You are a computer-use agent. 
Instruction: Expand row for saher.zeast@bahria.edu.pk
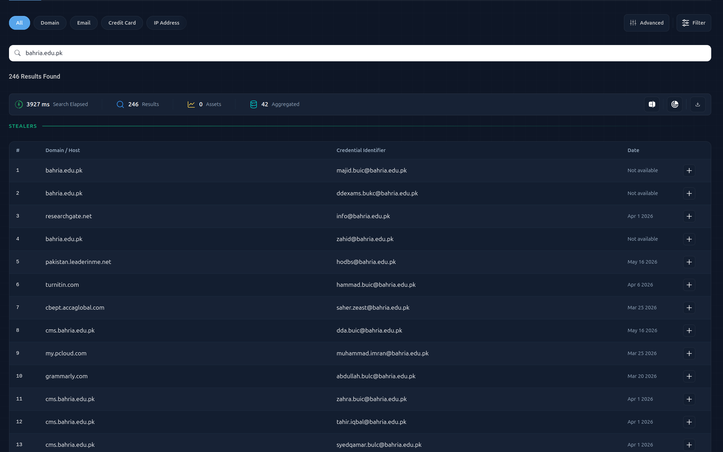coord(689,308)
